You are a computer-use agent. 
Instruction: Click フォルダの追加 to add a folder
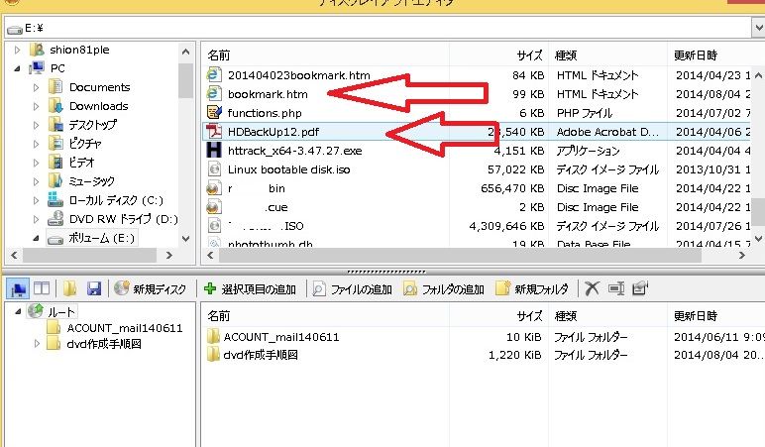444,288
